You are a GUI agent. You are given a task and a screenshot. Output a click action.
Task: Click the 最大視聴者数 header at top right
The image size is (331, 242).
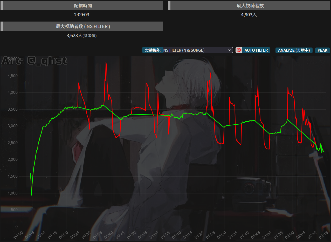[x=249, y=5]
